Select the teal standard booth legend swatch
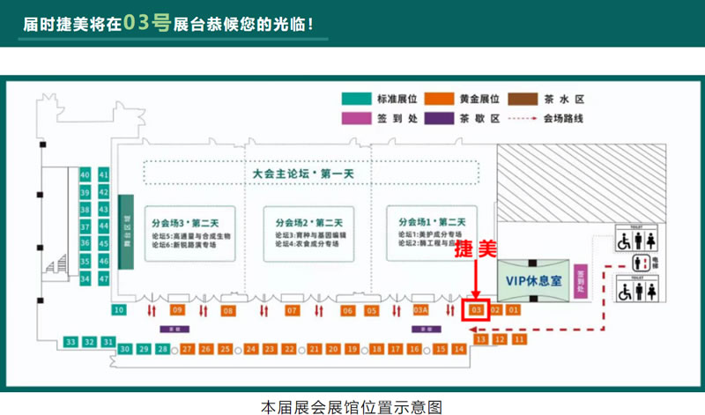 (354, 98)
